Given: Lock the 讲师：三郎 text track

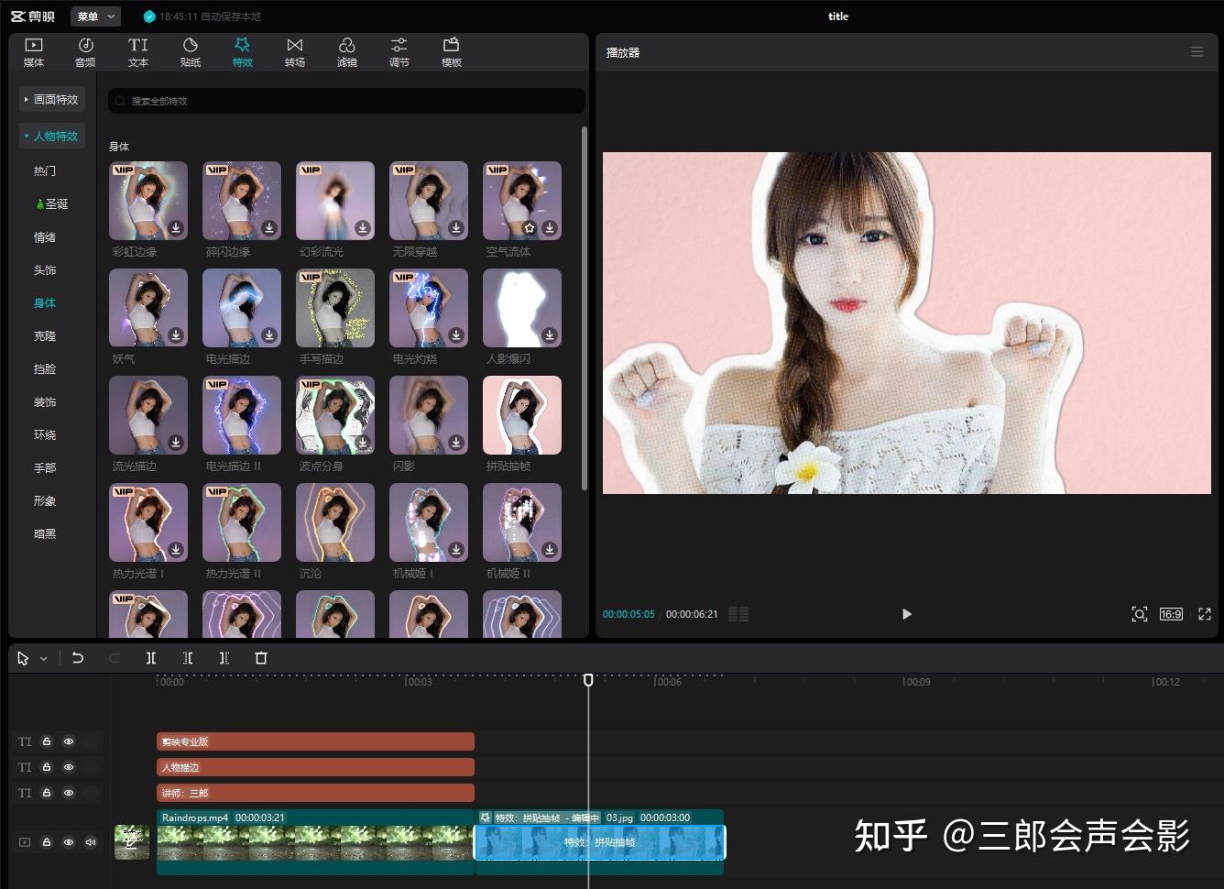Looking at the screenshot, I should click(47, 793).
